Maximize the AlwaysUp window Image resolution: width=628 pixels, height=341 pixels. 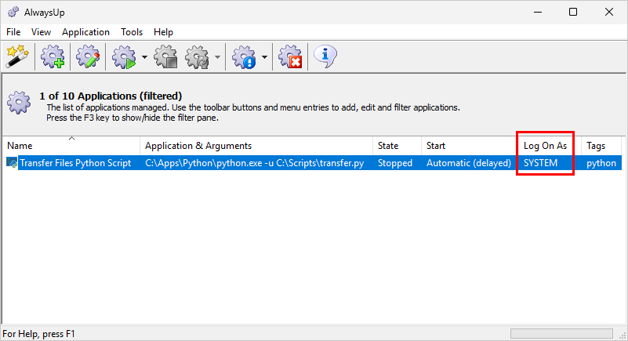[573, 12]
